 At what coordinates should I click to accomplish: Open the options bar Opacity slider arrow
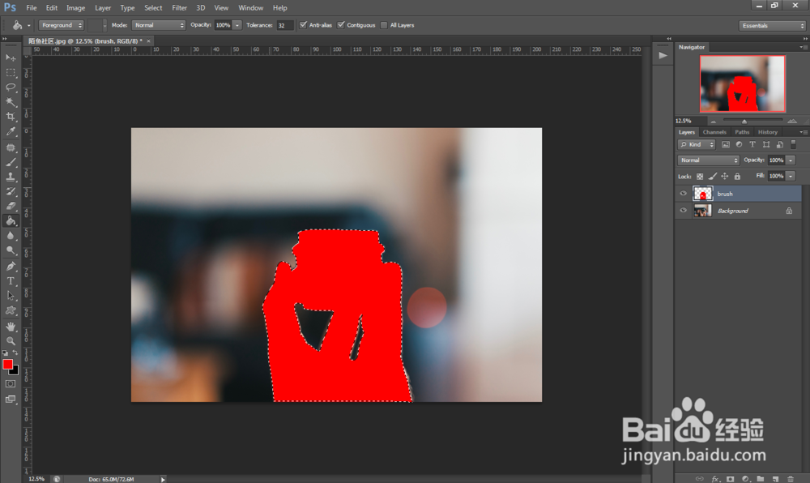(x=237, y=25)
